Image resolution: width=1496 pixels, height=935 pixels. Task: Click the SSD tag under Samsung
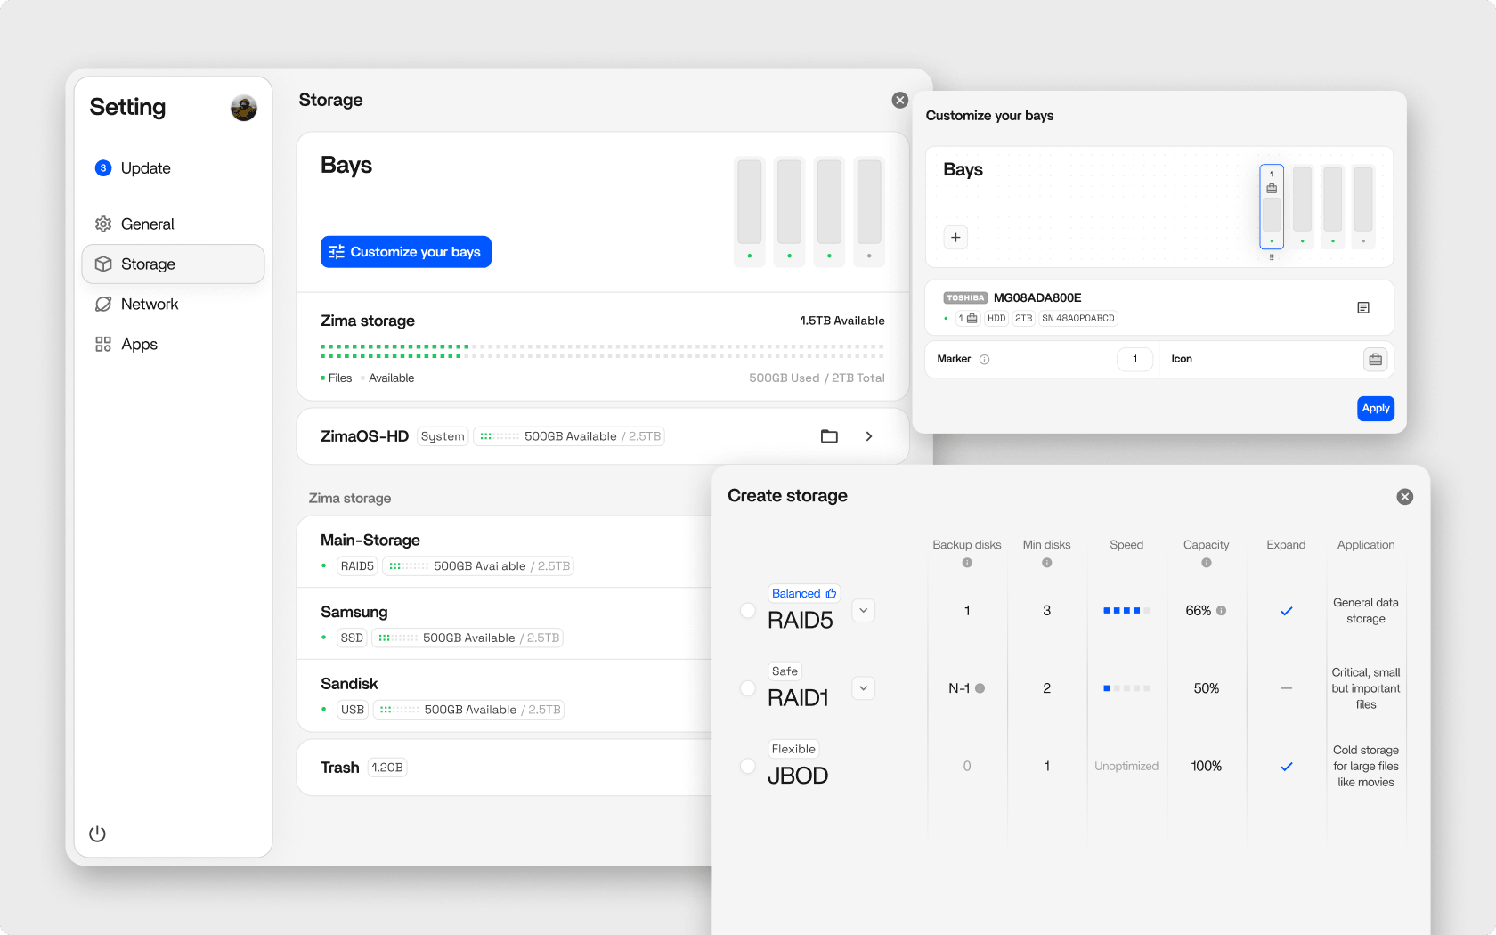(x=353, y=638)
